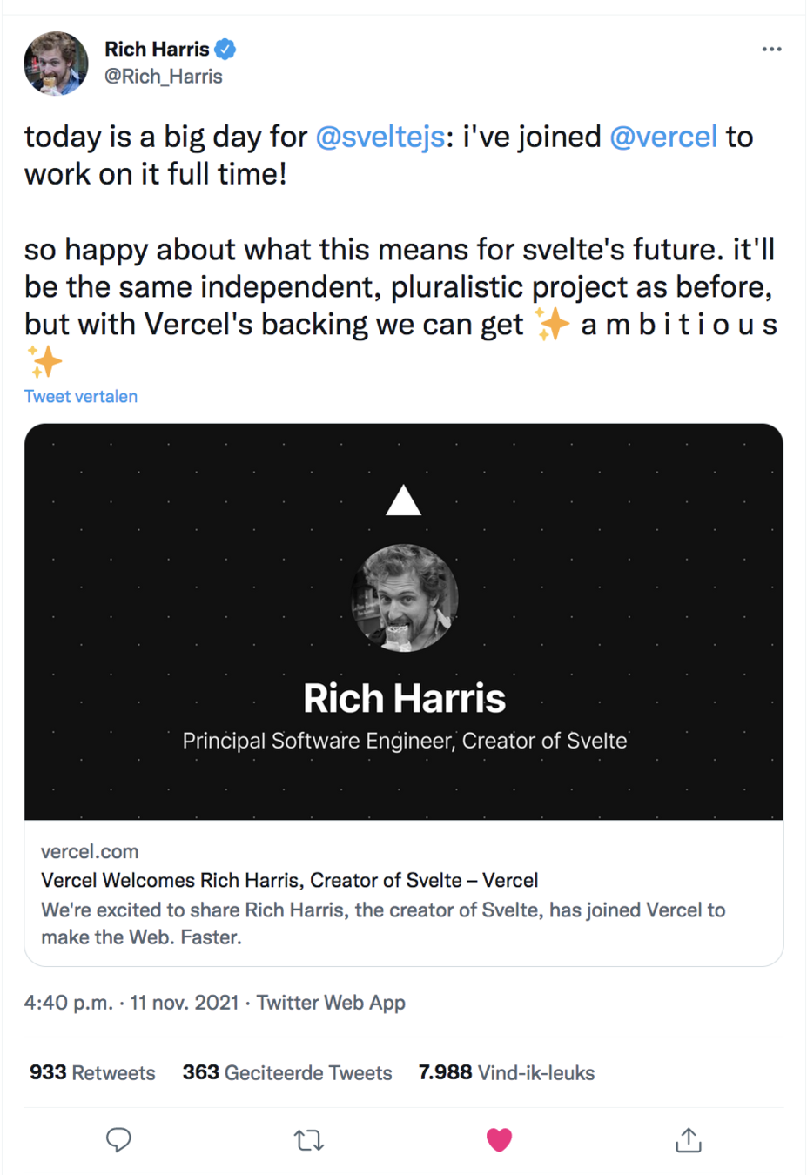
Task: Click the 4:40 p.m. timestamp
Action: click(x=68, y=1003)
